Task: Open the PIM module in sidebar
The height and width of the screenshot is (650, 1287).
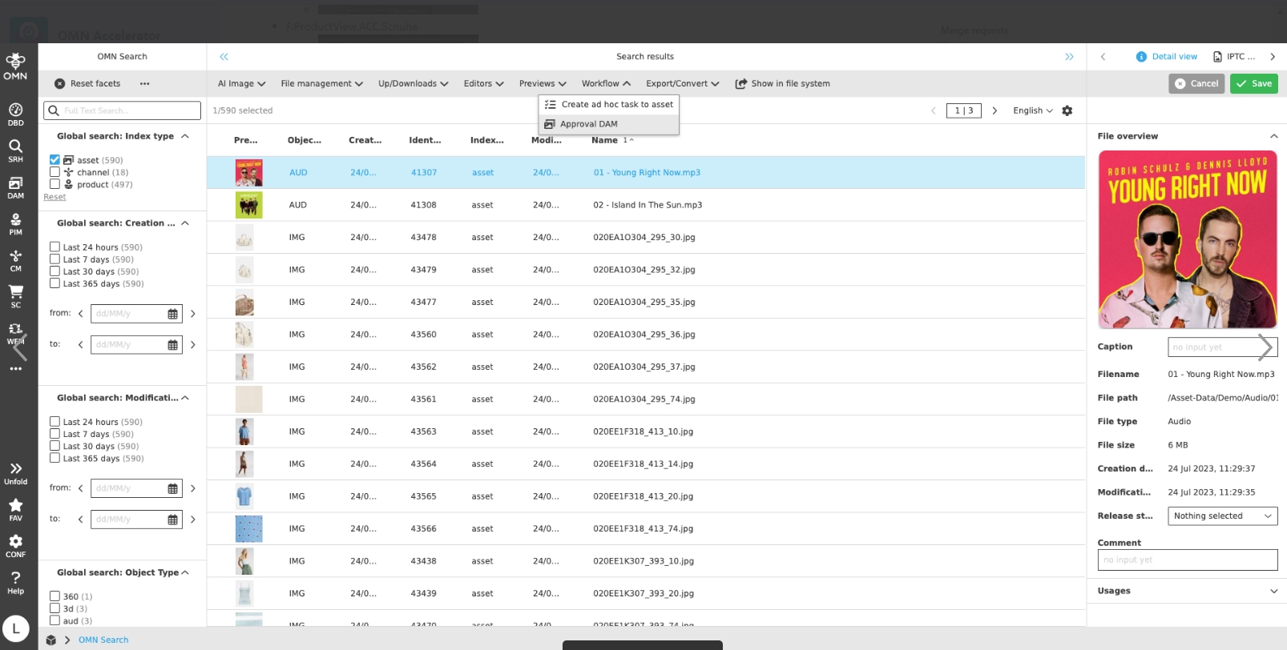Action: coord(15,223)
